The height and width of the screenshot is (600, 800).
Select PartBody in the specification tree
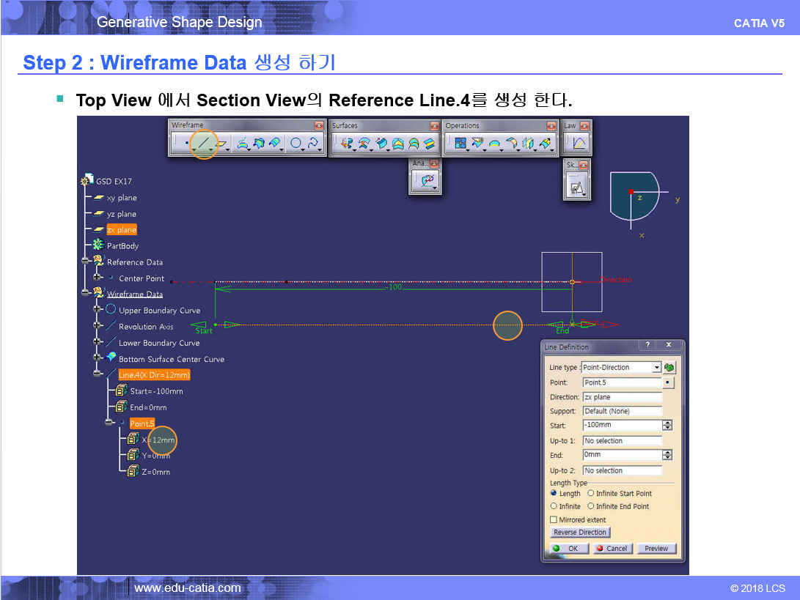(x=122, y=246)
